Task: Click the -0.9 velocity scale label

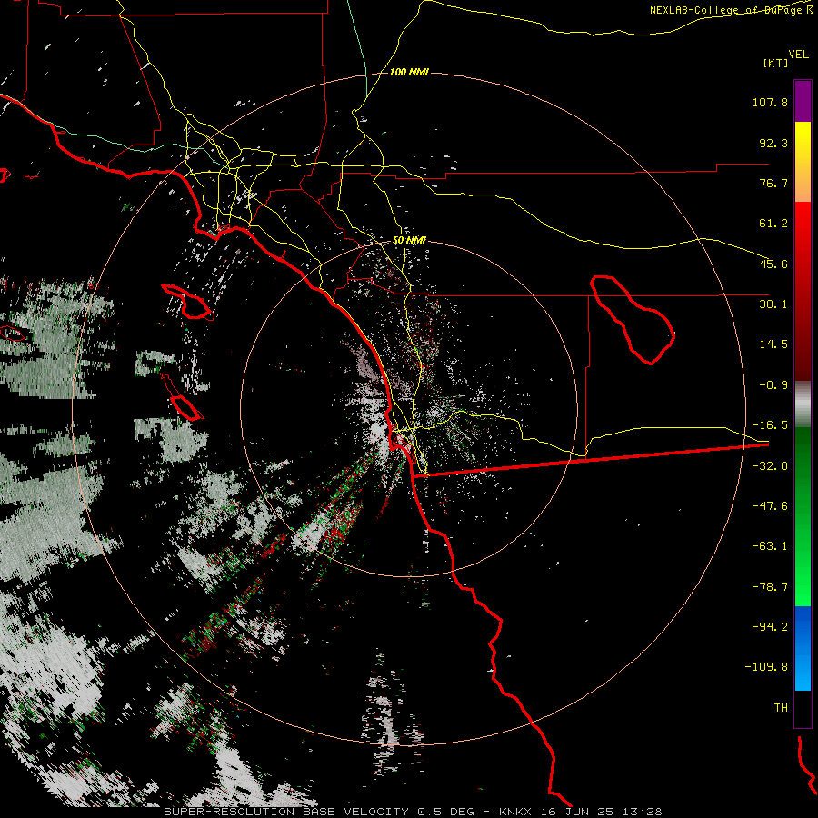Action: (773, 385)
